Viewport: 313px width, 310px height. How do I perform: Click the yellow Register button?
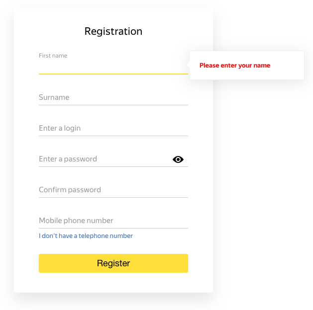[113, 263]
